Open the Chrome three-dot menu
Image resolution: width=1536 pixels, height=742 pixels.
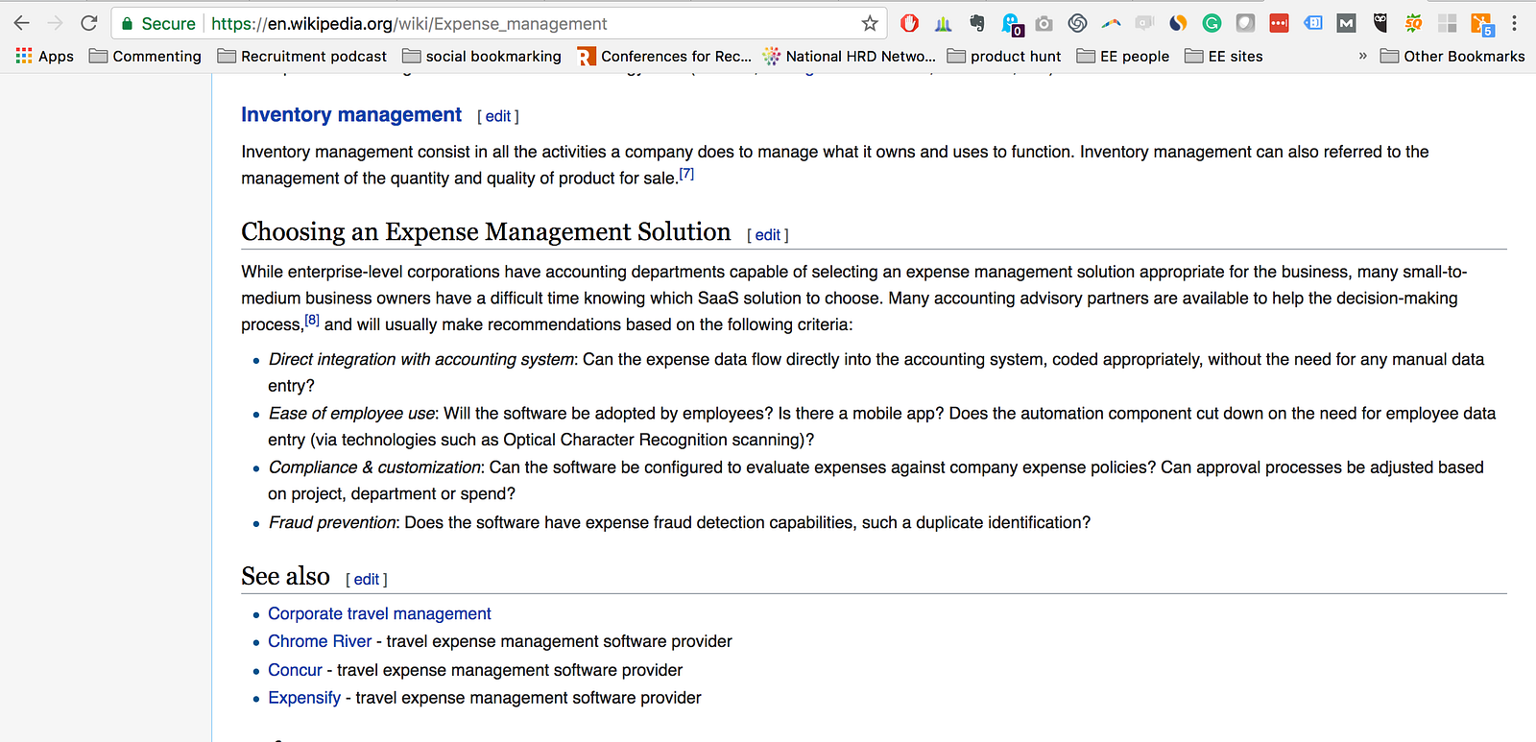coord(1515,23)
